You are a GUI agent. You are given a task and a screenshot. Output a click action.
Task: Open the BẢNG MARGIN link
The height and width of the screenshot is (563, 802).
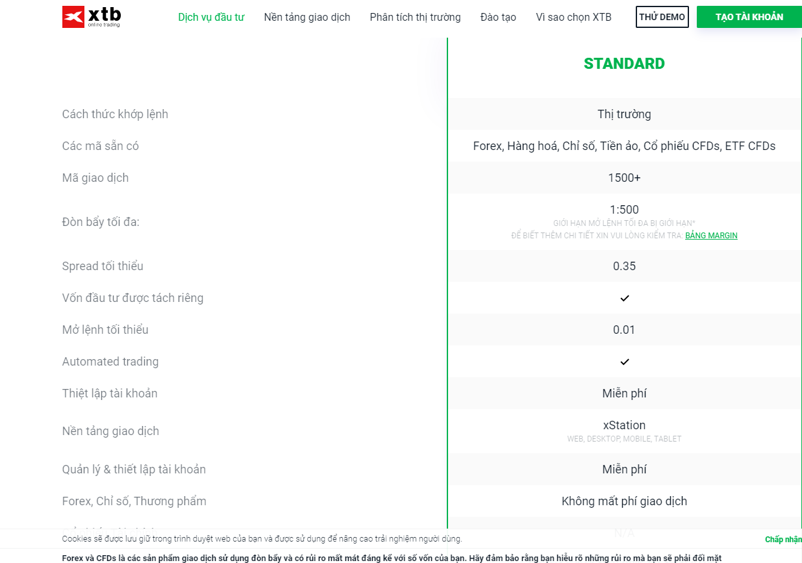pos(711,236)
